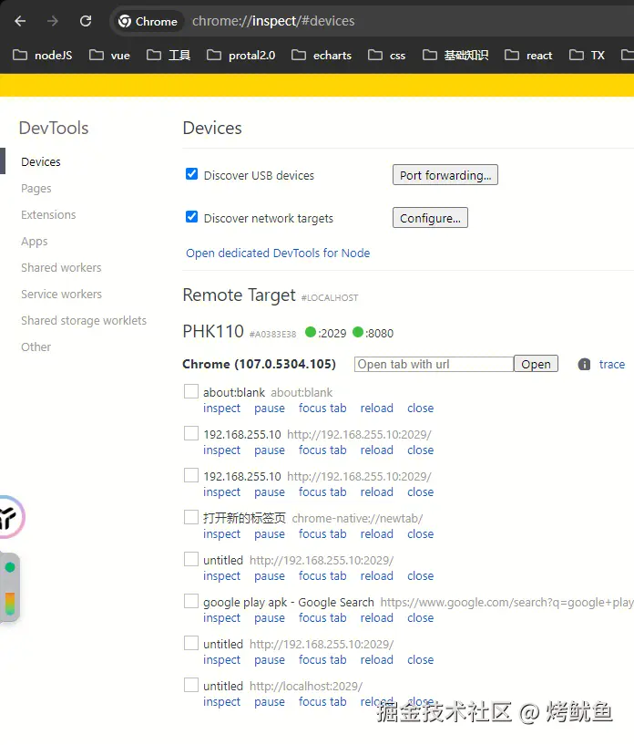Viewport: 634px width, 745px height.
Task: Click the address bar URL chrome://inspect/#devices
Action: (x=273, y=21)
